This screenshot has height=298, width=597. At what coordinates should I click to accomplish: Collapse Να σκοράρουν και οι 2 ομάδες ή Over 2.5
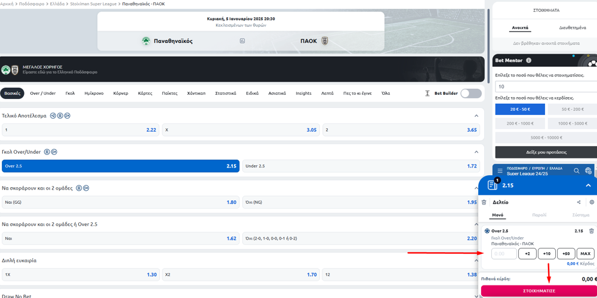[476, 224]
